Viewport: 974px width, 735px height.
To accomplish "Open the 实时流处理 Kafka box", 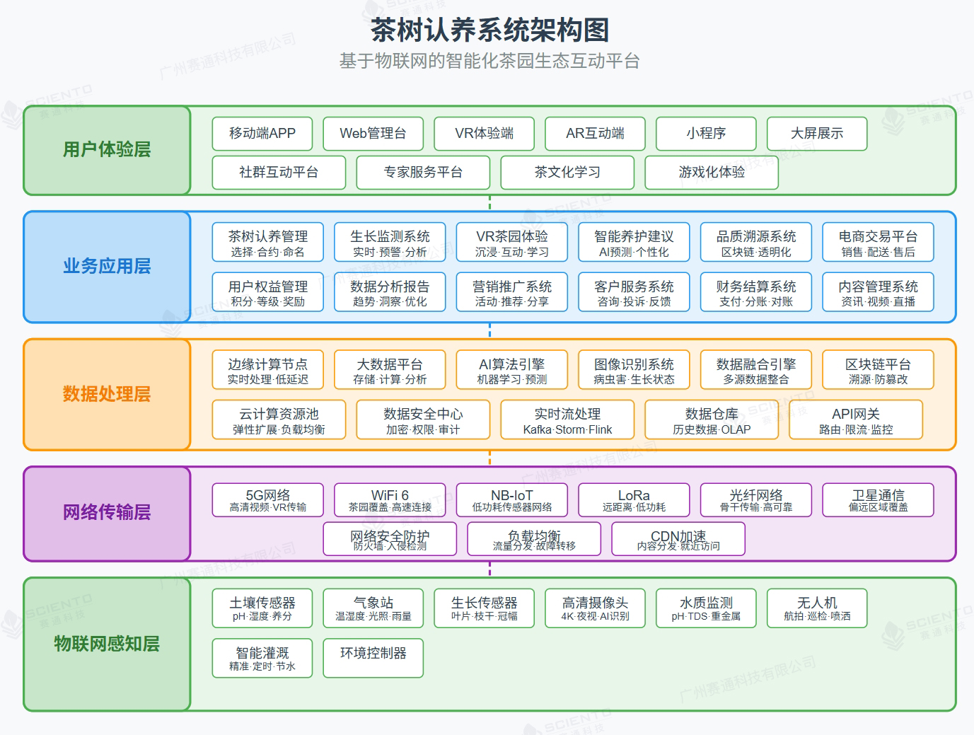I will (567, 420).
